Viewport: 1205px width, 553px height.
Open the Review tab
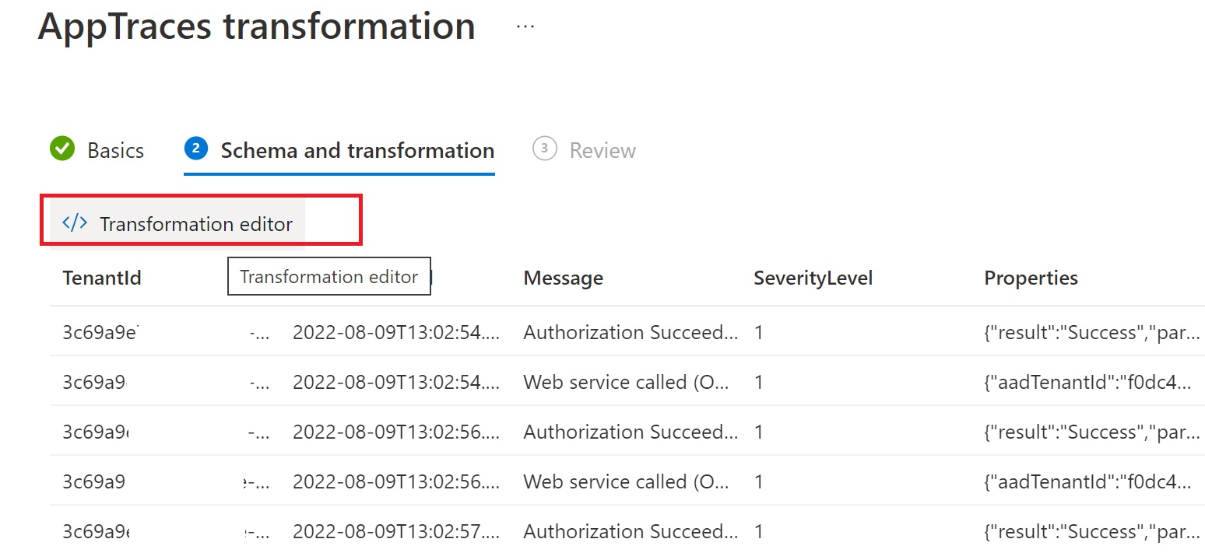(x=602, y=150)
